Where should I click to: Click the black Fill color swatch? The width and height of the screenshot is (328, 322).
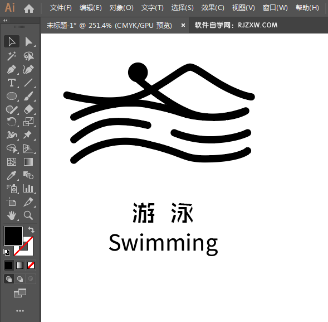(13, 236)
